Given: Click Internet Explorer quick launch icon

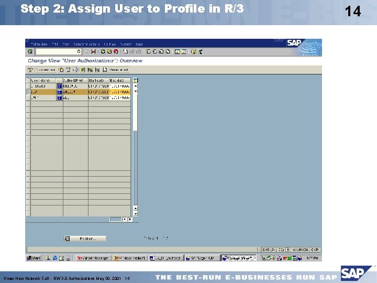Looking at the screenshot, I should click(55, 258).
